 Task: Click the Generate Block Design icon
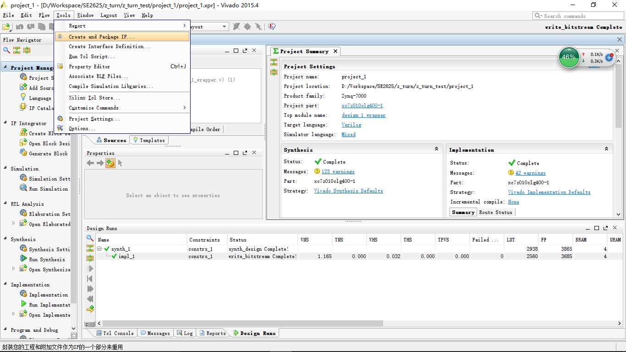tap(23, 153)
